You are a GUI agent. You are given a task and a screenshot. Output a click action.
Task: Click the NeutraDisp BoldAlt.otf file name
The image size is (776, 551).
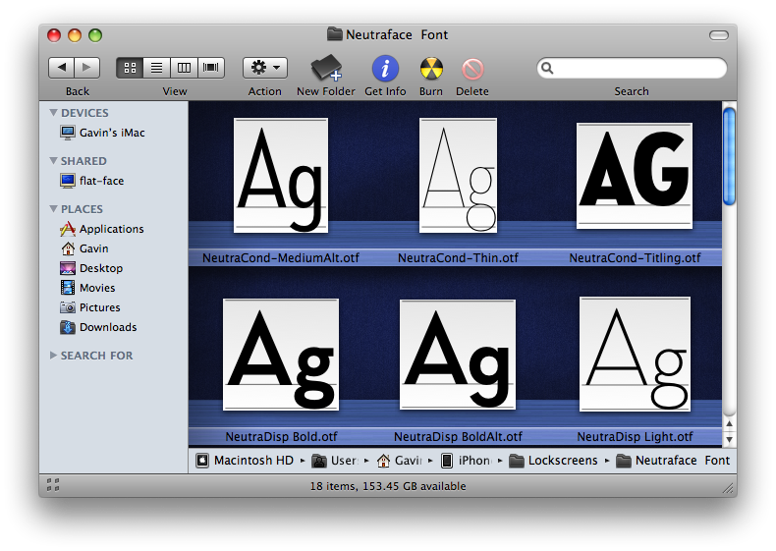(458, 437)
